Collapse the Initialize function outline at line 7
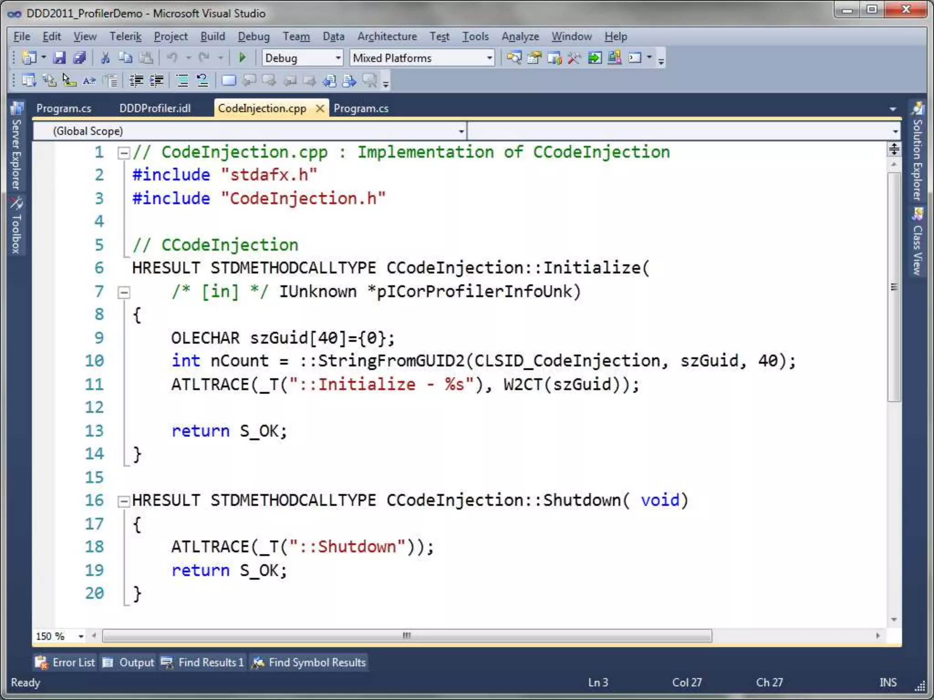The height and width of the screenshot is (700, 934). (x=124, y=292)
